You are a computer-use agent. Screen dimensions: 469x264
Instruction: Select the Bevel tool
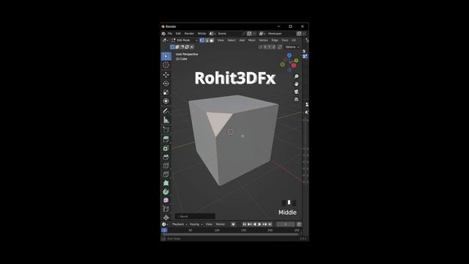pos(166,157)
